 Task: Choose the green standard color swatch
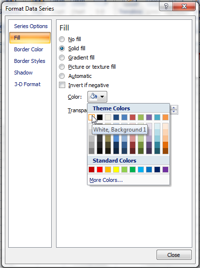[132, 169]
